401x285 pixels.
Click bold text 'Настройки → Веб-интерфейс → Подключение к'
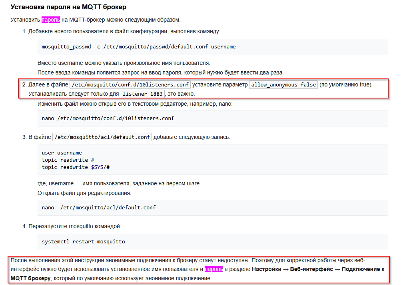[x=318, y=269]
